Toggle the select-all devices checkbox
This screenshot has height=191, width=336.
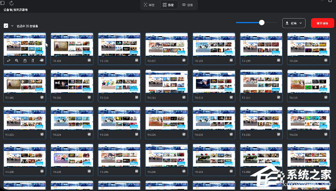pyautogui.click(x=6, y=25)
